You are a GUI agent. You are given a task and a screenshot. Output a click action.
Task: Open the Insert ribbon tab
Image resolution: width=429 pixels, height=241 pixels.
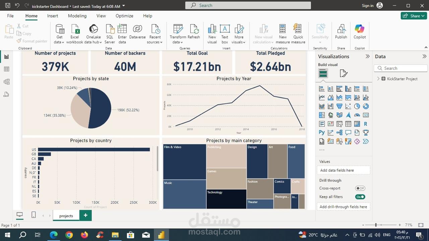tap(52, 16)
